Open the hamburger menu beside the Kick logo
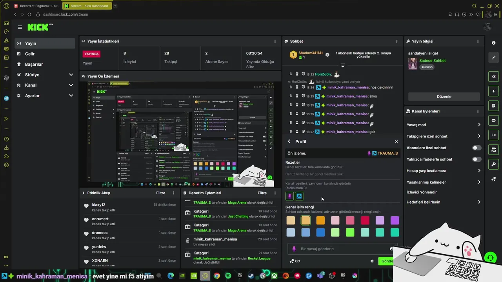The width and height of the screenshot is (502, 282). click(x=20, y=27)
